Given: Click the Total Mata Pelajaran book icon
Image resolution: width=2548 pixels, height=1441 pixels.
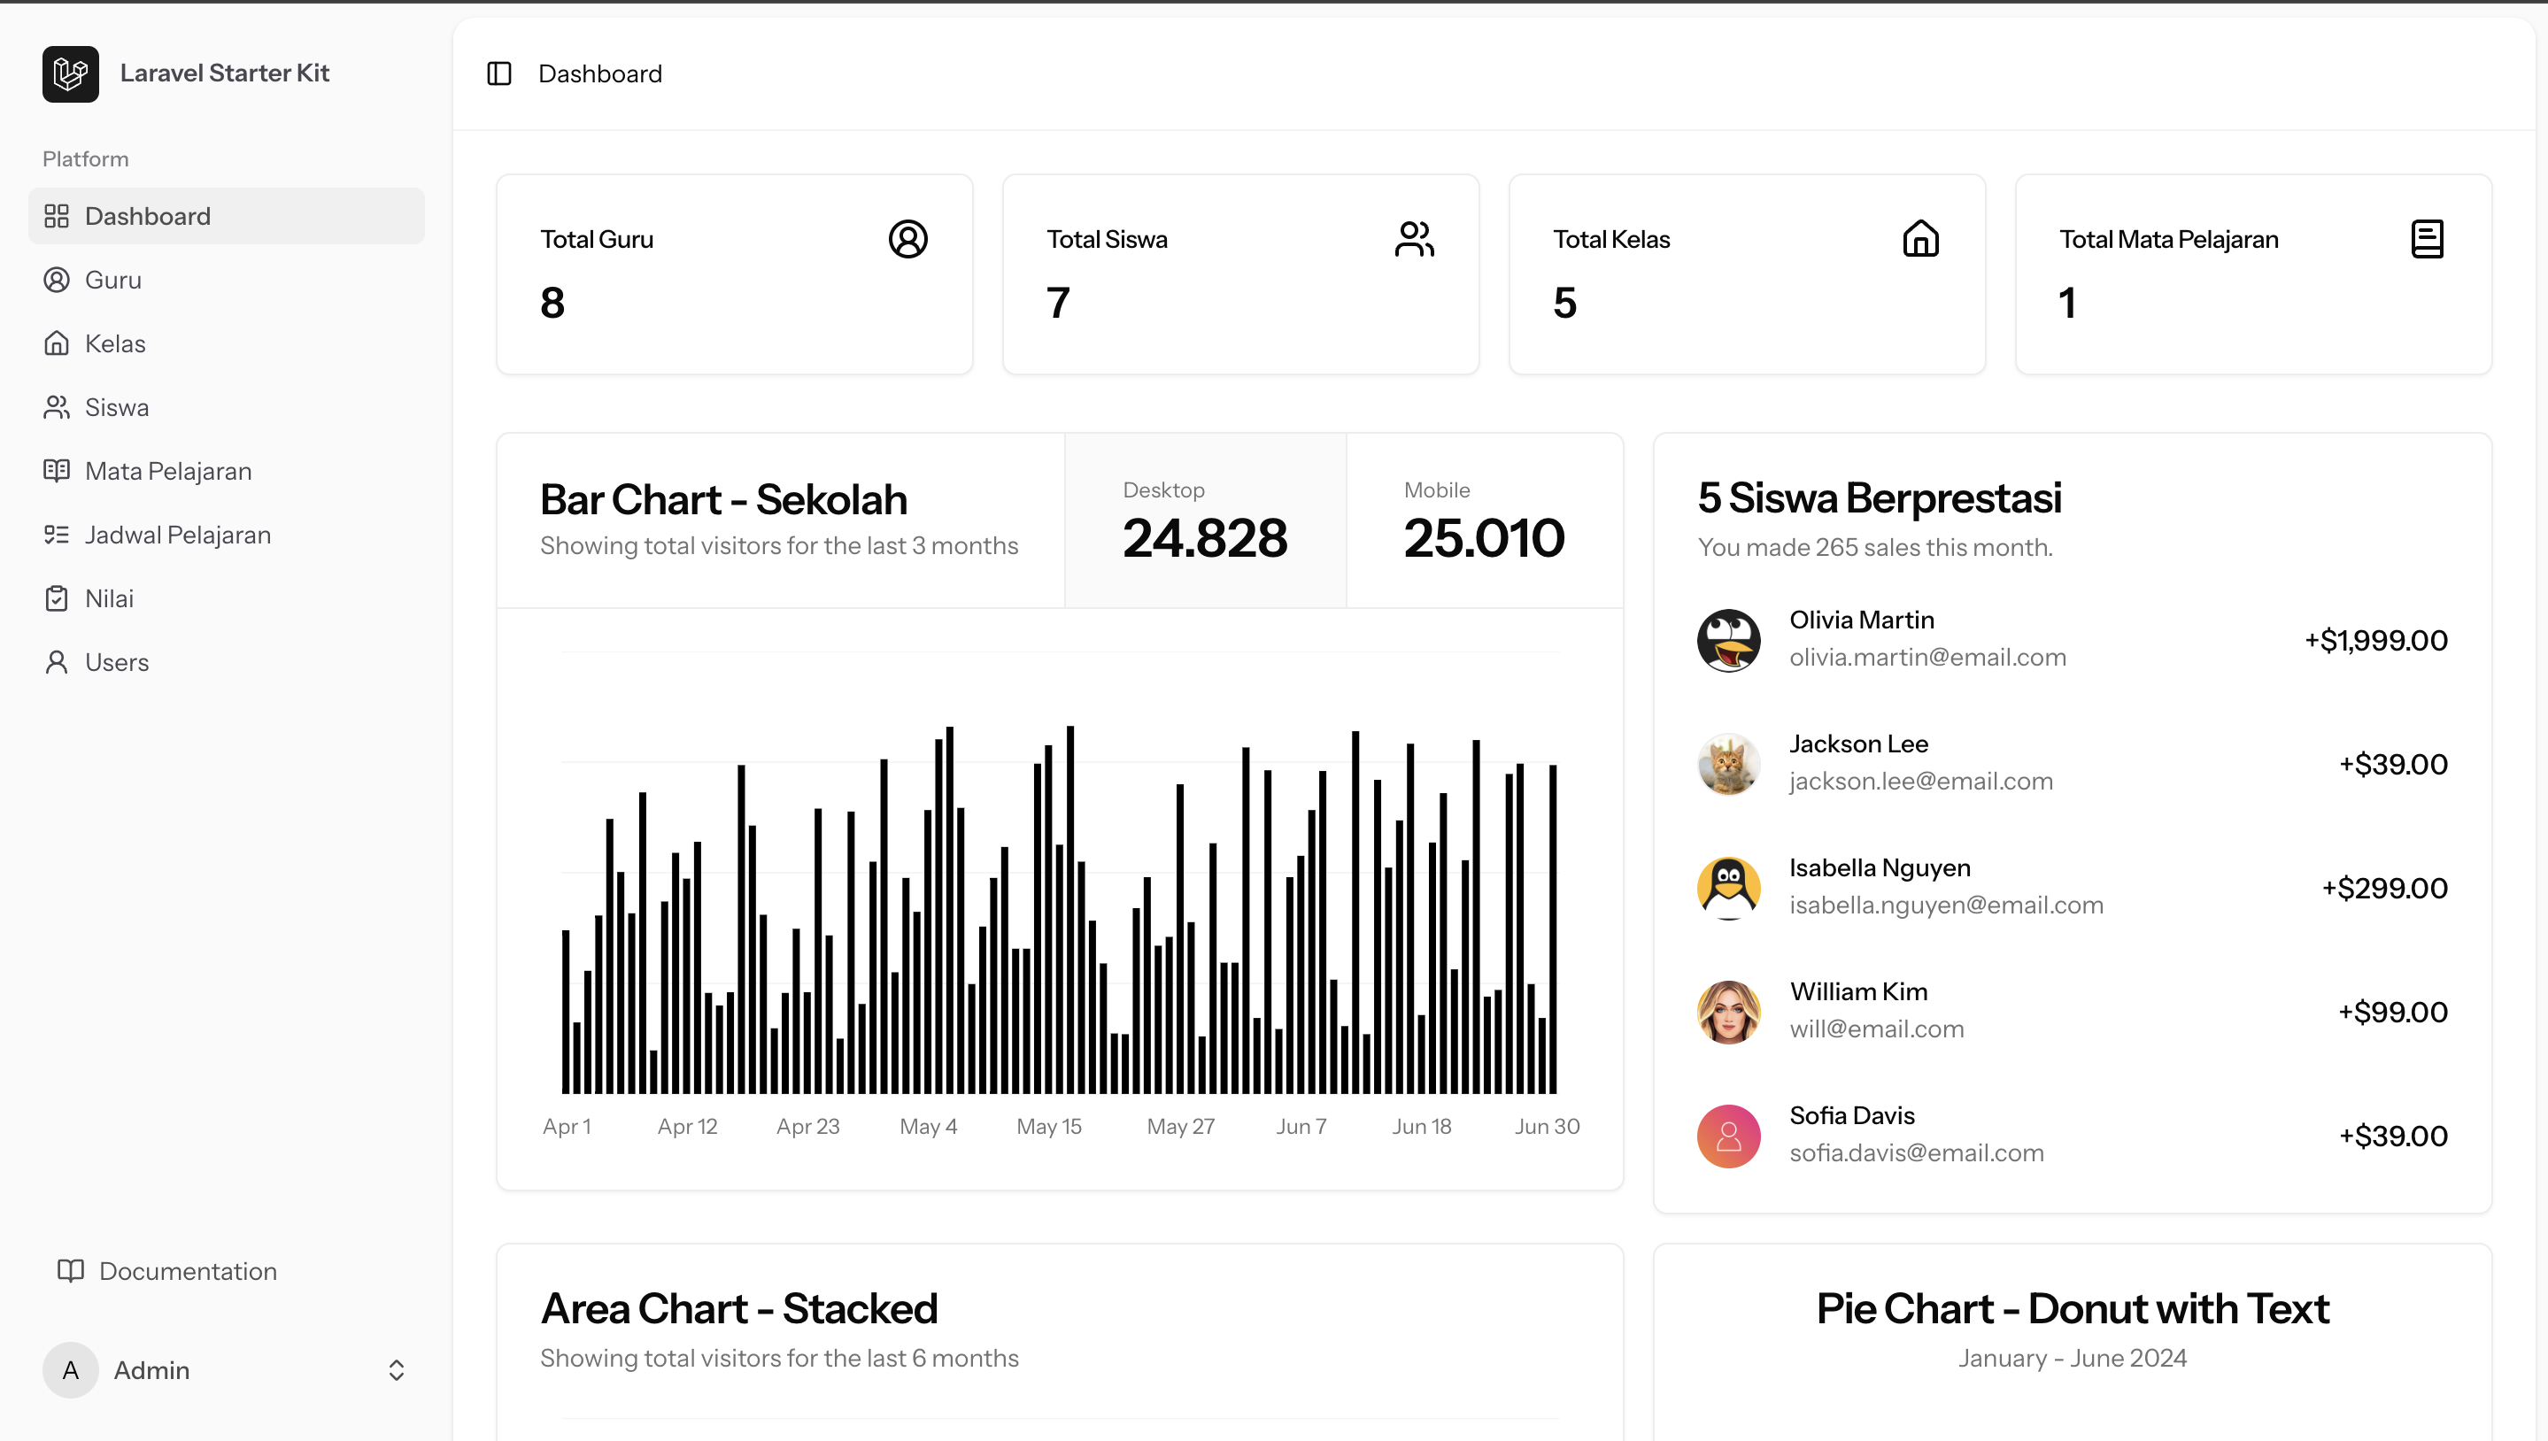Looking at the screenshot, I should (x=2426, y=238).
